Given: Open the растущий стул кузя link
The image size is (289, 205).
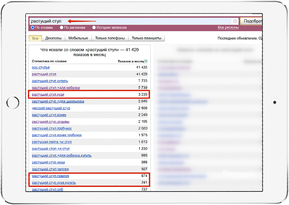Looking at the screenshot, I should pos(48,95).
